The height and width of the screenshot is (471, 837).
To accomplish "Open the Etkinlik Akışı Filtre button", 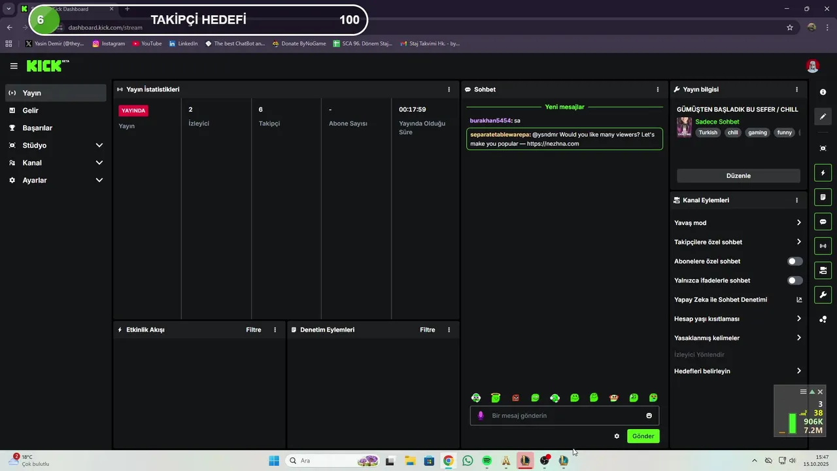I will point(254,330).
